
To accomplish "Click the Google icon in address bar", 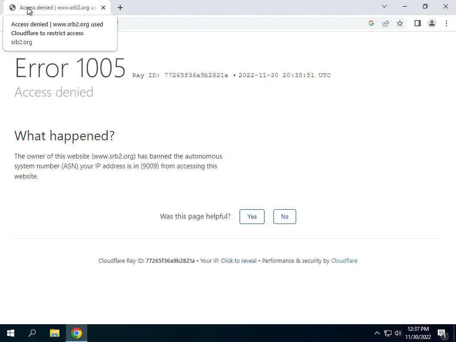I will tap(371, 23).
